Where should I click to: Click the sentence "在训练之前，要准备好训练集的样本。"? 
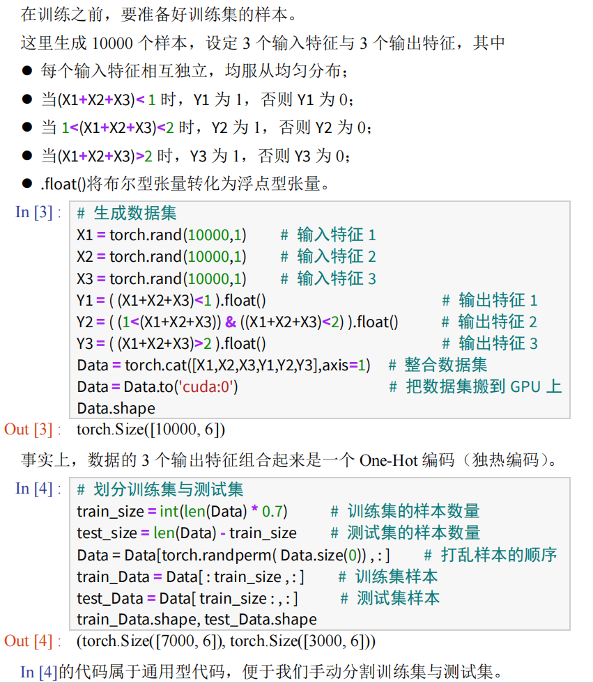click(x=160, y=15)
